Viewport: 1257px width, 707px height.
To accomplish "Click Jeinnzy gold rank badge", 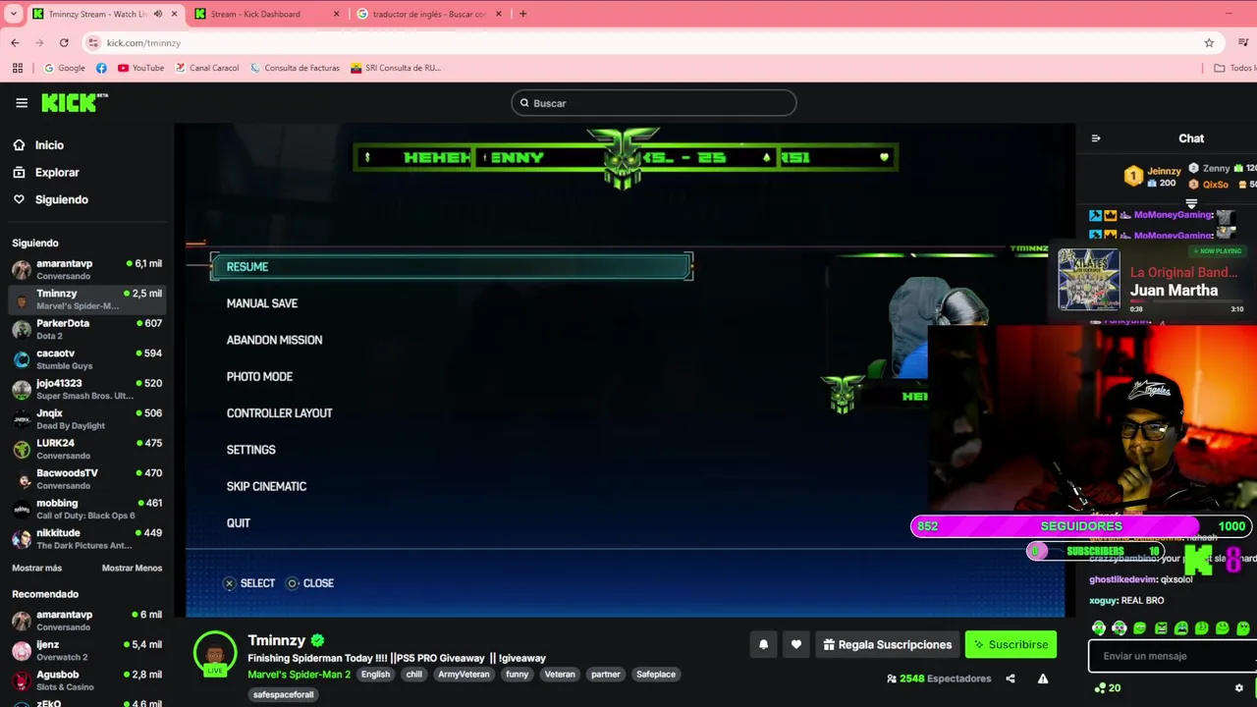I will [1133, 177].
